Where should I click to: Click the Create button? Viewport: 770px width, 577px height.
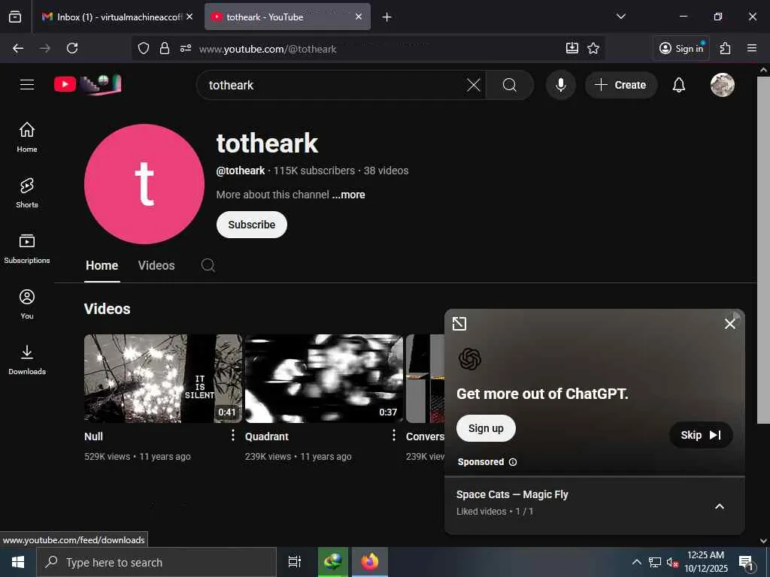click(x=620, y=85)
